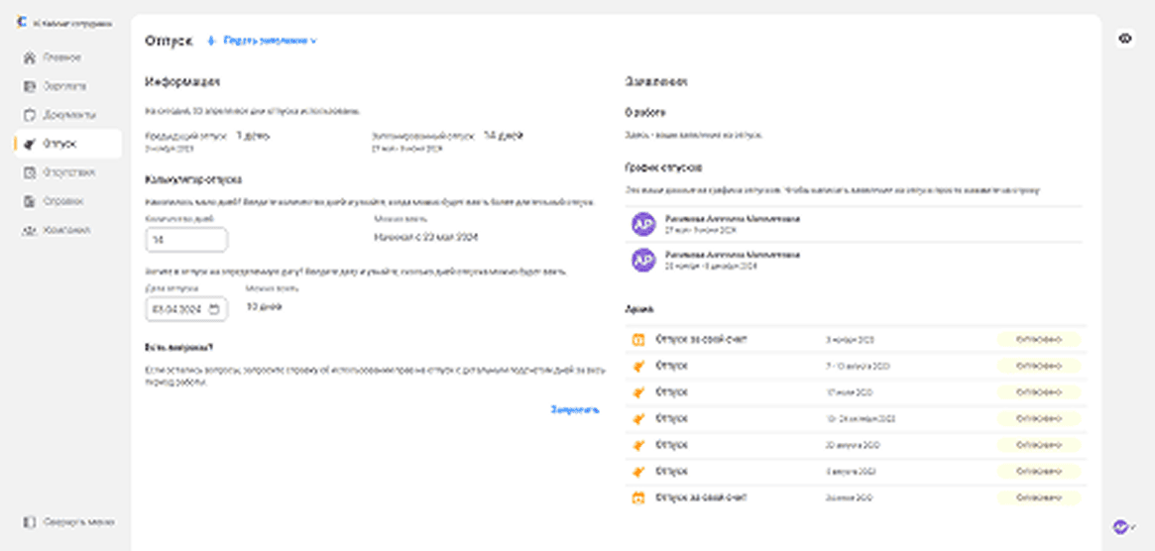
Task: Click the company logo in sidebar header
Action: pyautogui.click(x=22, y=24)
